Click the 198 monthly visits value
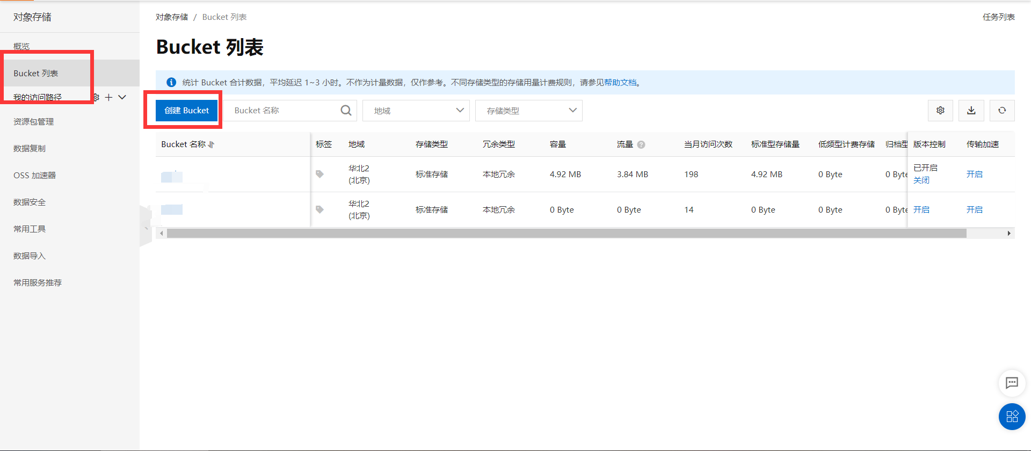Image resolution: width=1031 pixels, height=451 pixels. 691,174
